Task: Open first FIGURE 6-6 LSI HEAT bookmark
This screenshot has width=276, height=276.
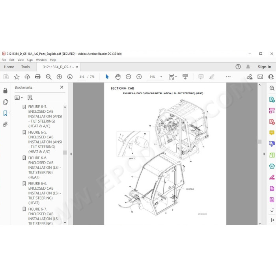Action: [x=45, y=168]
